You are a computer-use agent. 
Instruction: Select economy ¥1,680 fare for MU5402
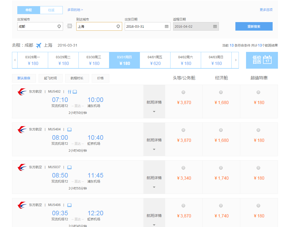(221, 92)
